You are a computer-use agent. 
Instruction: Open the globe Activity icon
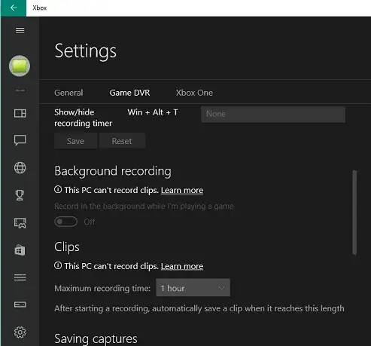20,168
